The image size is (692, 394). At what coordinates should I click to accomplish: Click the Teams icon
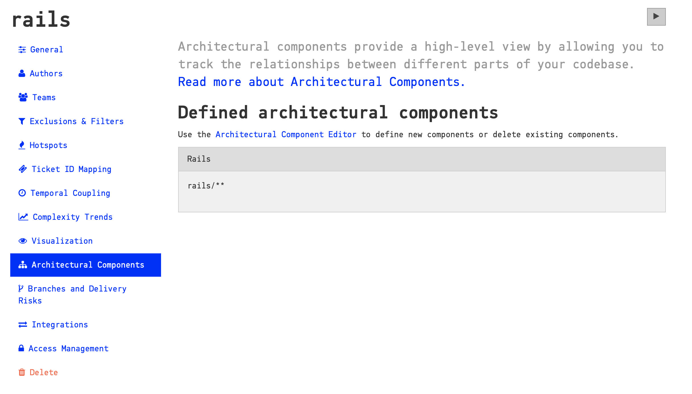22,97
